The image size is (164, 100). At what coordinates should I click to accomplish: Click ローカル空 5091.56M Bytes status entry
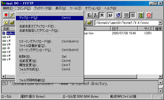(85, 97)
